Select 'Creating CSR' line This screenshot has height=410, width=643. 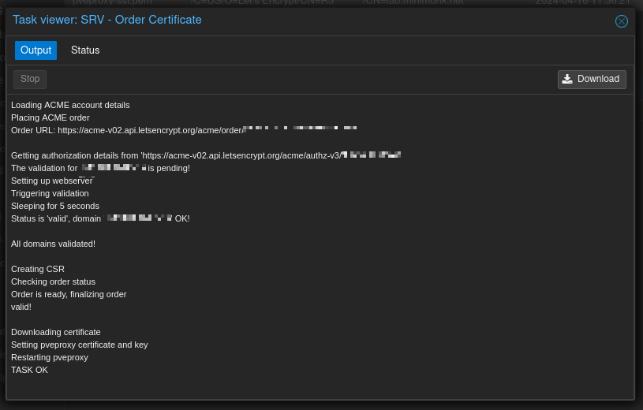[38, 269]
